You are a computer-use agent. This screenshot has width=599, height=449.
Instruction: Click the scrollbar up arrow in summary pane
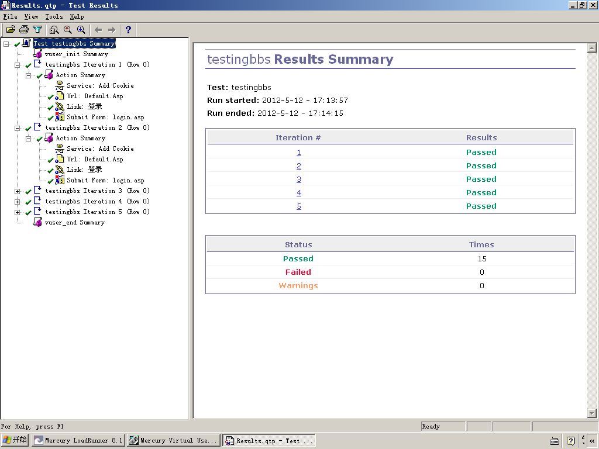[592, 48]
